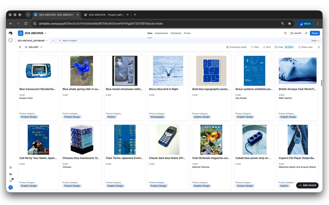
Task: Open the Chrome three-dot menu
Action: 318,24
